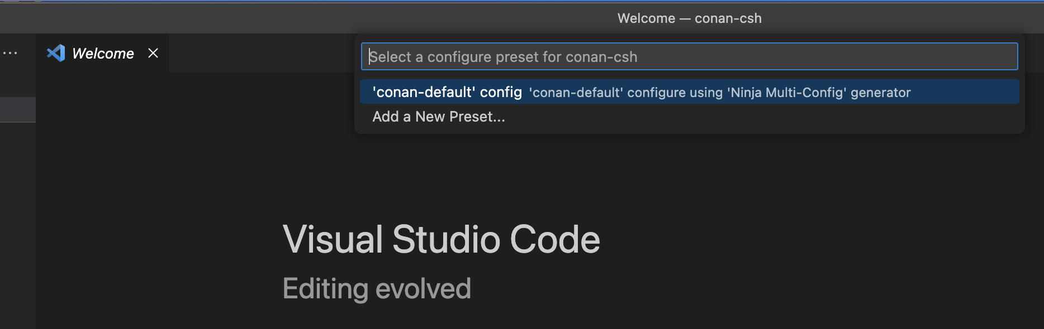Click the Welcome — conan-csh title bar
The image size is (1044, 329).
point(689,17)
